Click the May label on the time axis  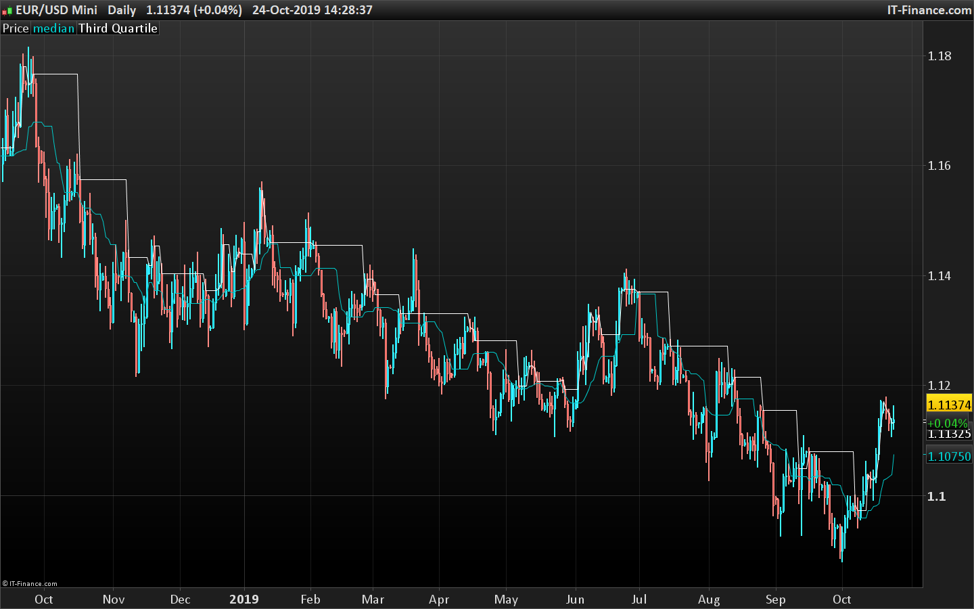click(506, 600)
